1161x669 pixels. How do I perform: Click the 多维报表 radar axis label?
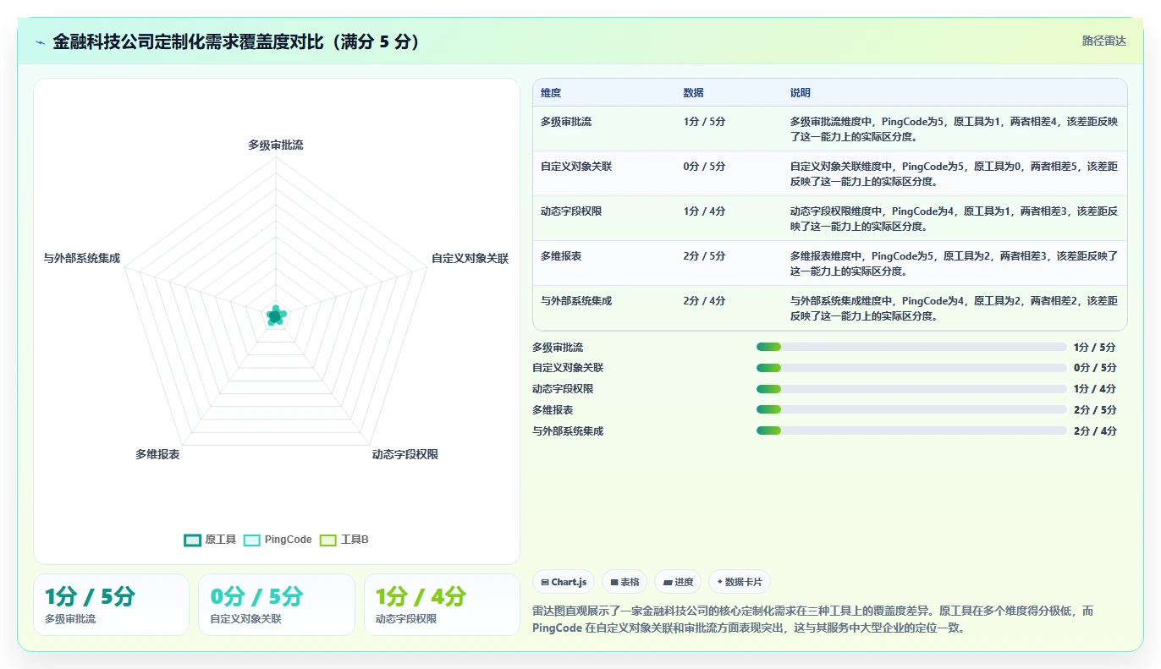coord(157,455)
